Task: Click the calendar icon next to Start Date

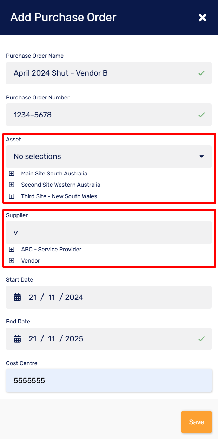Action: (x=17, y=297)
